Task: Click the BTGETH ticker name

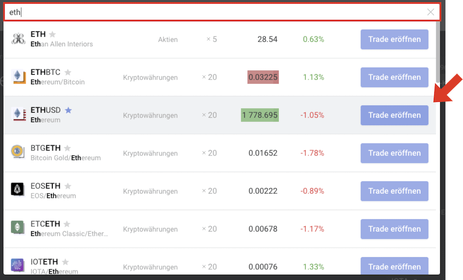Action: (x=45, y=148)
